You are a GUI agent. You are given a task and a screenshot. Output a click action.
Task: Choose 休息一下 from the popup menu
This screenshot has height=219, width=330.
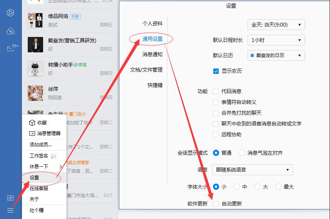[44, 167]
